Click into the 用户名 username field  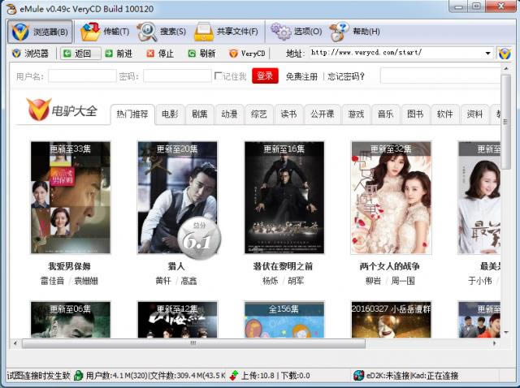82,76
